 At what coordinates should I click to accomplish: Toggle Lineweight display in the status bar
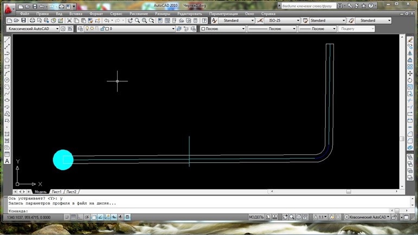coord(120,217)
